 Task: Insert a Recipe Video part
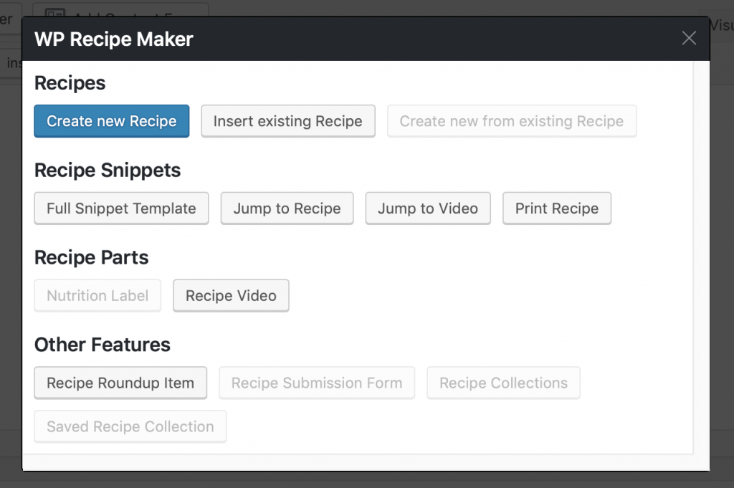(231, 295)
